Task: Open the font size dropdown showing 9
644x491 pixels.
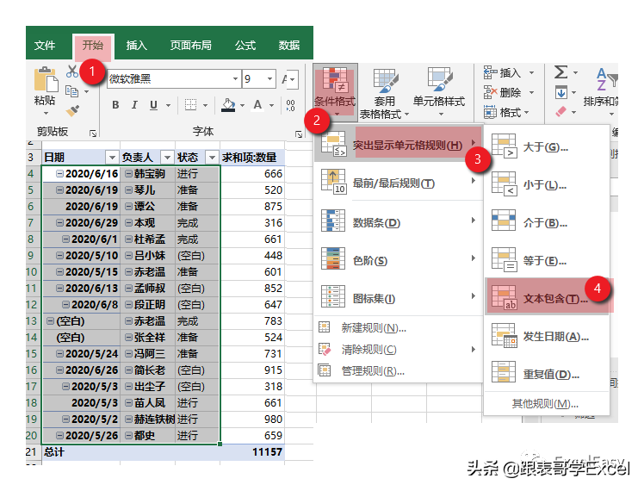Action: [269, 79]
